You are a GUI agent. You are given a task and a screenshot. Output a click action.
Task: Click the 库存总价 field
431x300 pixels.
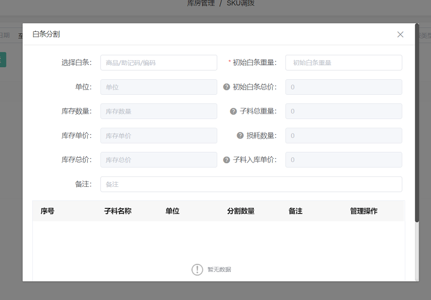pos(158,160)
